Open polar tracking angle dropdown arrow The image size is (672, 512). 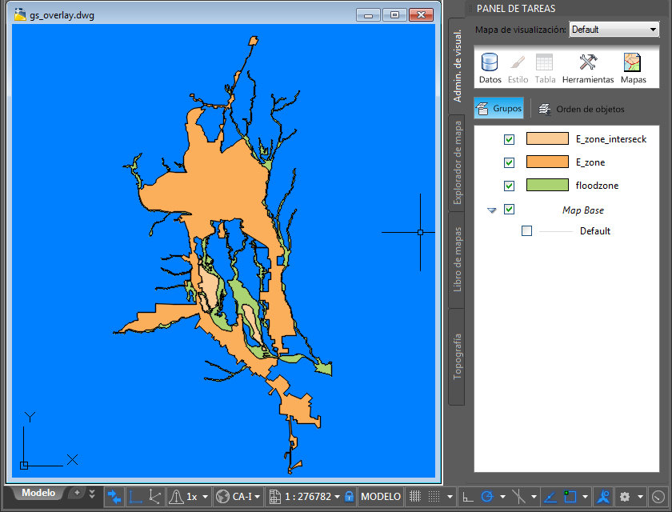(x=502, y=497)
